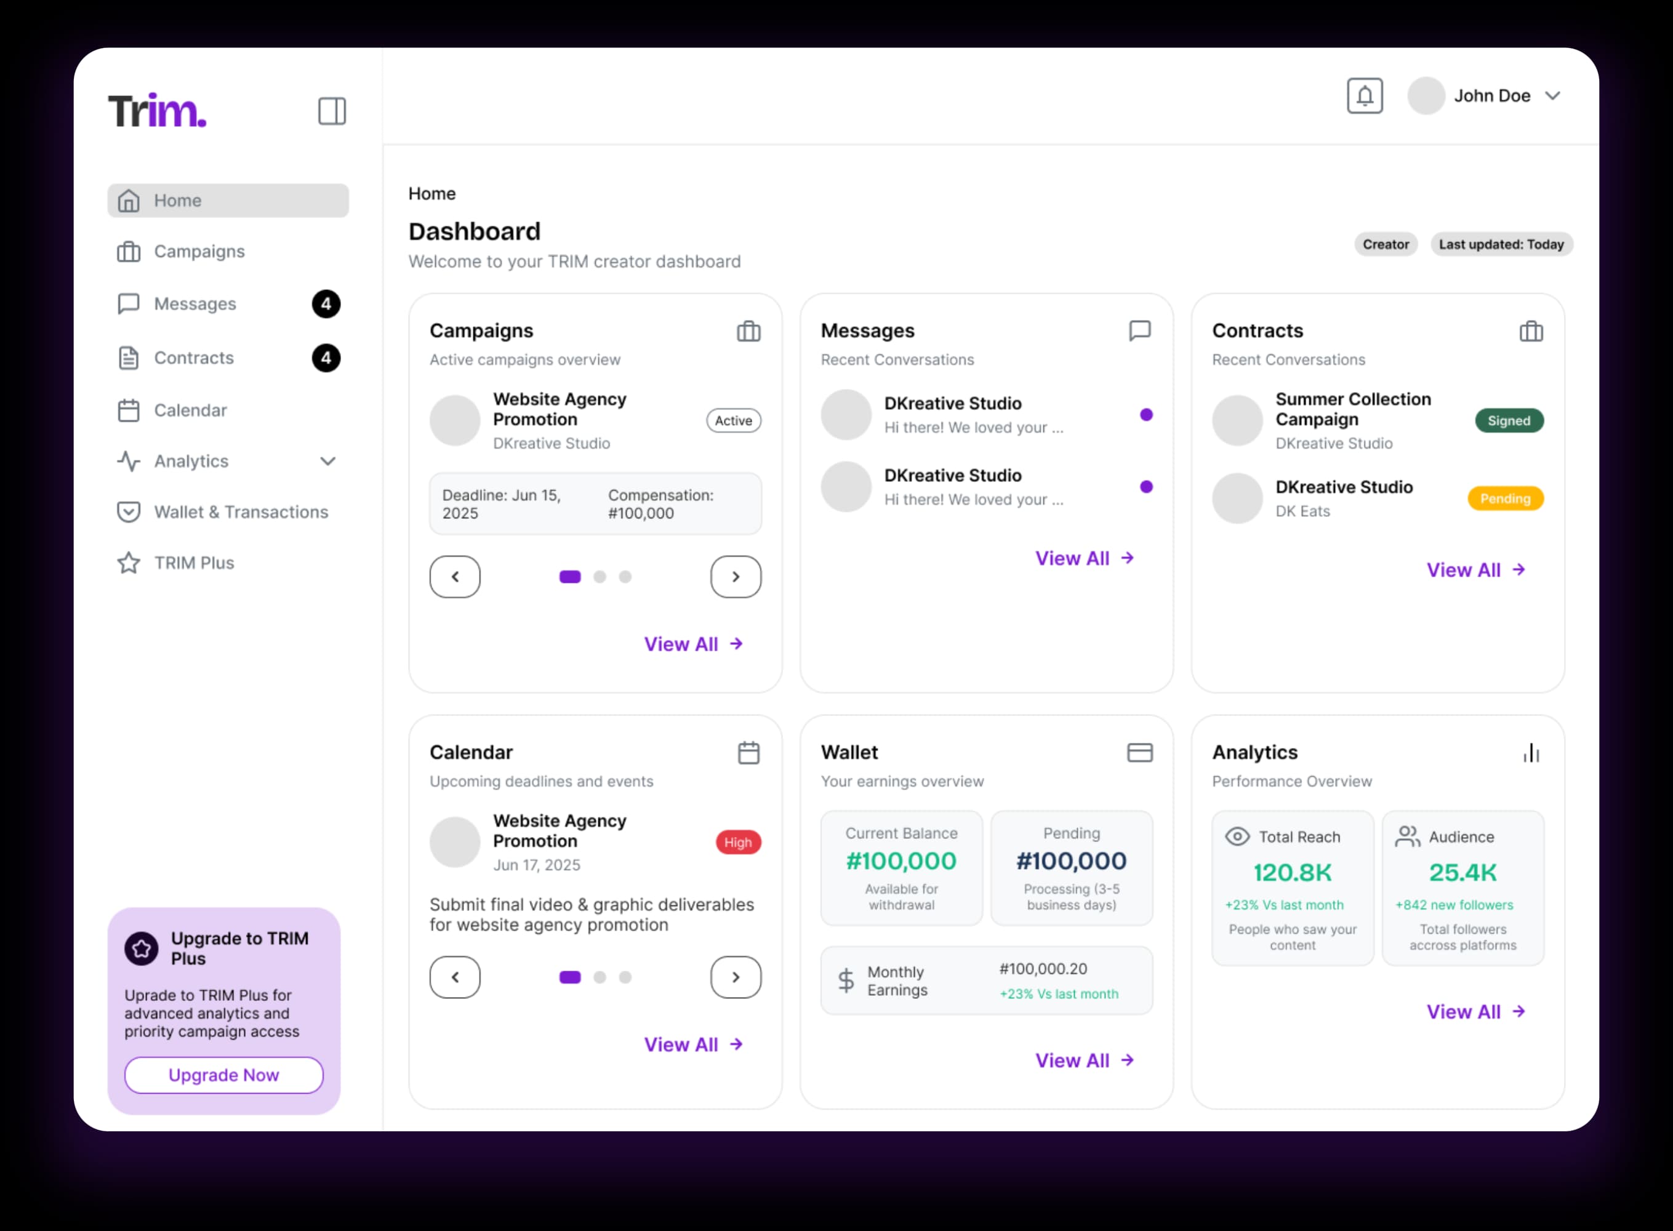The image size is (1673, 1231).
Task: Collapse the sidebar with panel icon
Action: pos(332,111)
